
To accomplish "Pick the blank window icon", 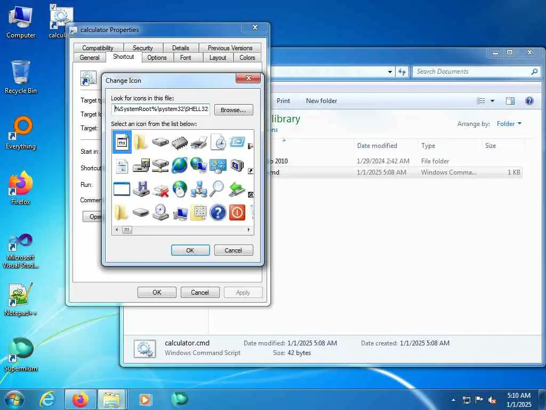I will [122, 189].
